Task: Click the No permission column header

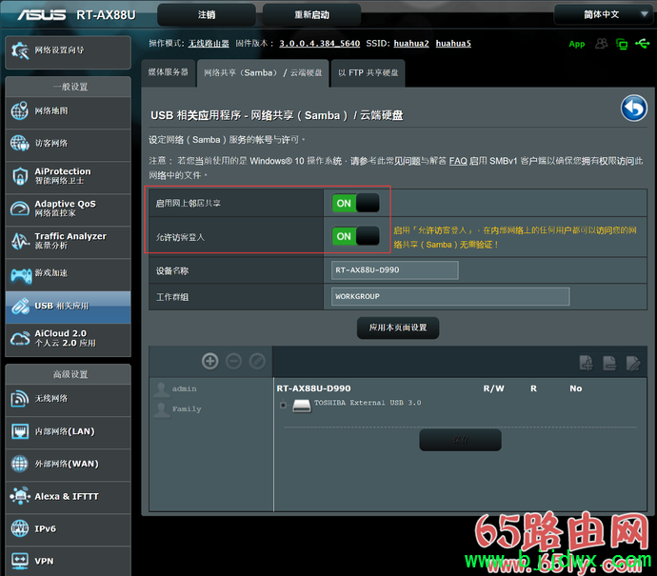Action: tap(575, 388)
